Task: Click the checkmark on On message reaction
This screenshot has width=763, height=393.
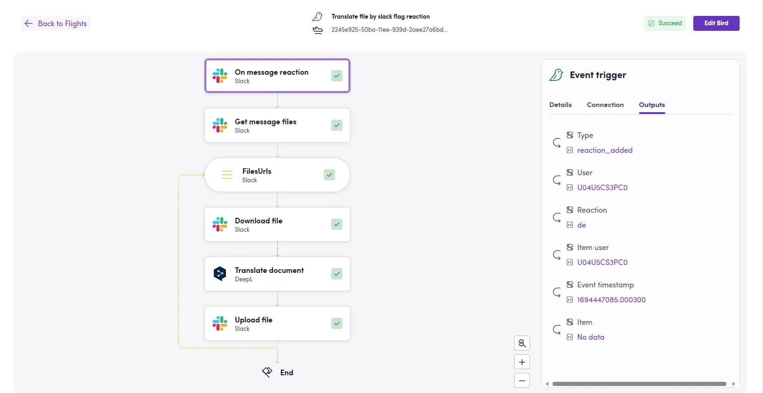Action: [x=337, y=76]
